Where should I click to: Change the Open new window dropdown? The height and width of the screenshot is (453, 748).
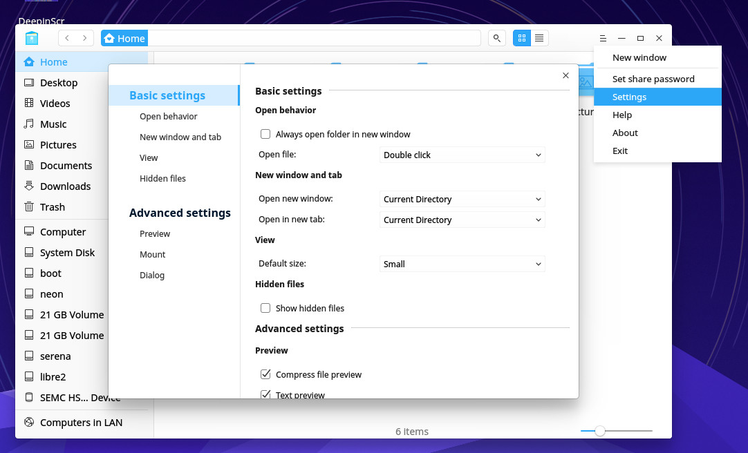[462, 199]
